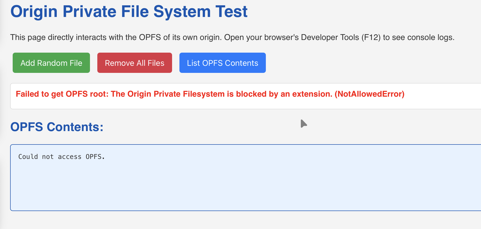This screenshot has width=481, height=229.
Task: Click the red Remove All Files button
Action: pyautogui.click(x=135, y=63)
